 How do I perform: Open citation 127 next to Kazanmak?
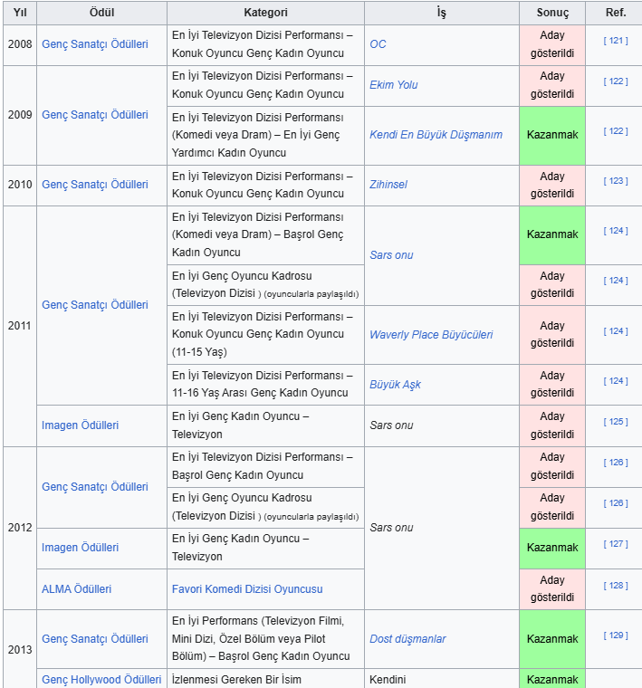point(616,544)
